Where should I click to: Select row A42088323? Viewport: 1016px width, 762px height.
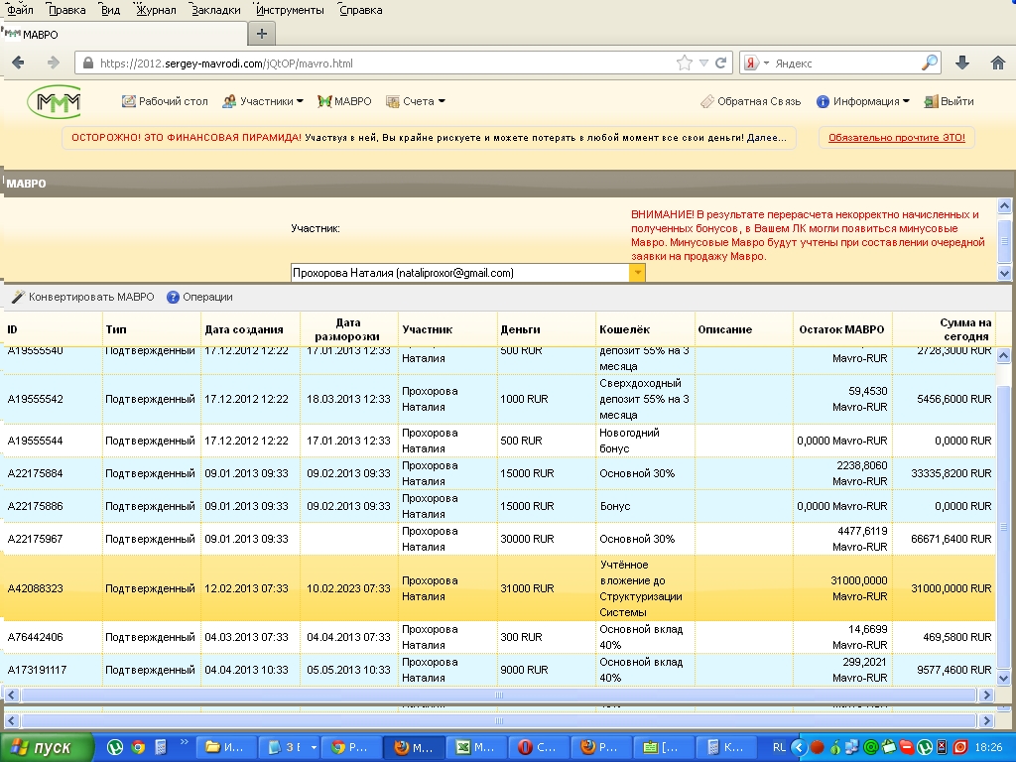(x=500, y=588)
